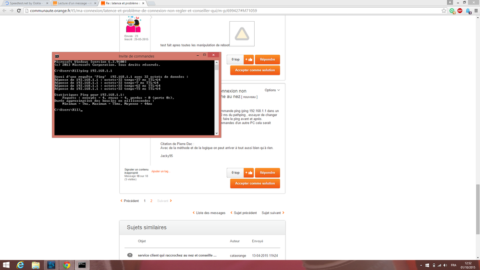The width and height of the screenshot is (480, 270).
Task: Expand the Options dropdown on the post
Action: [x=272, y=90]
